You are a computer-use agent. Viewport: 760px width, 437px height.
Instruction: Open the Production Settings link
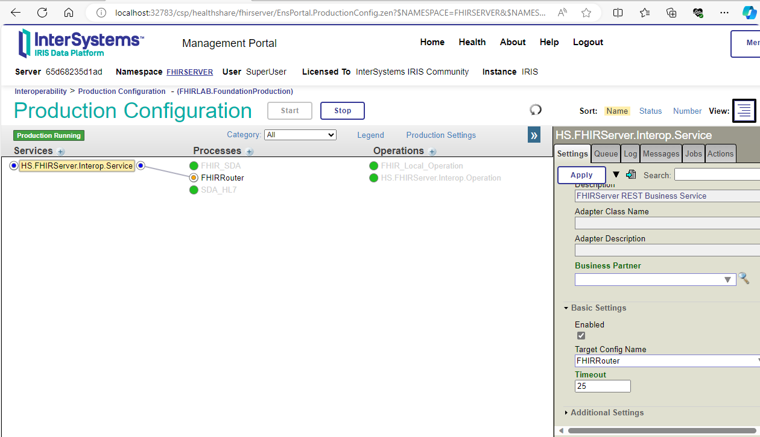441,135
